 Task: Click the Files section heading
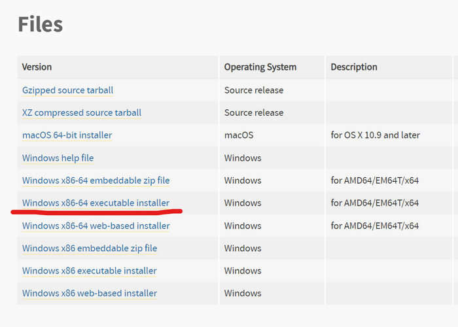(40, 24)
